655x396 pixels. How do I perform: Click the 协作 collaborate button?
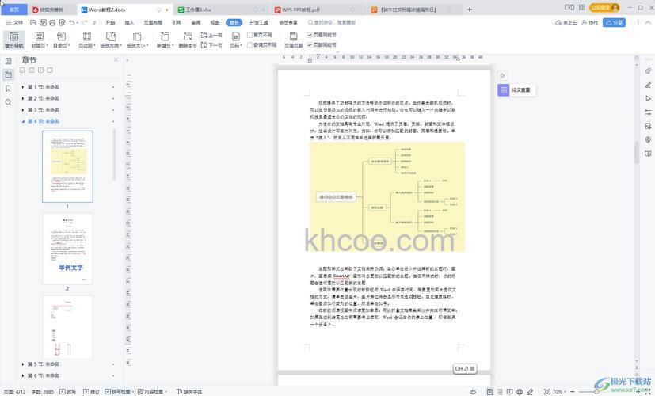590,22
